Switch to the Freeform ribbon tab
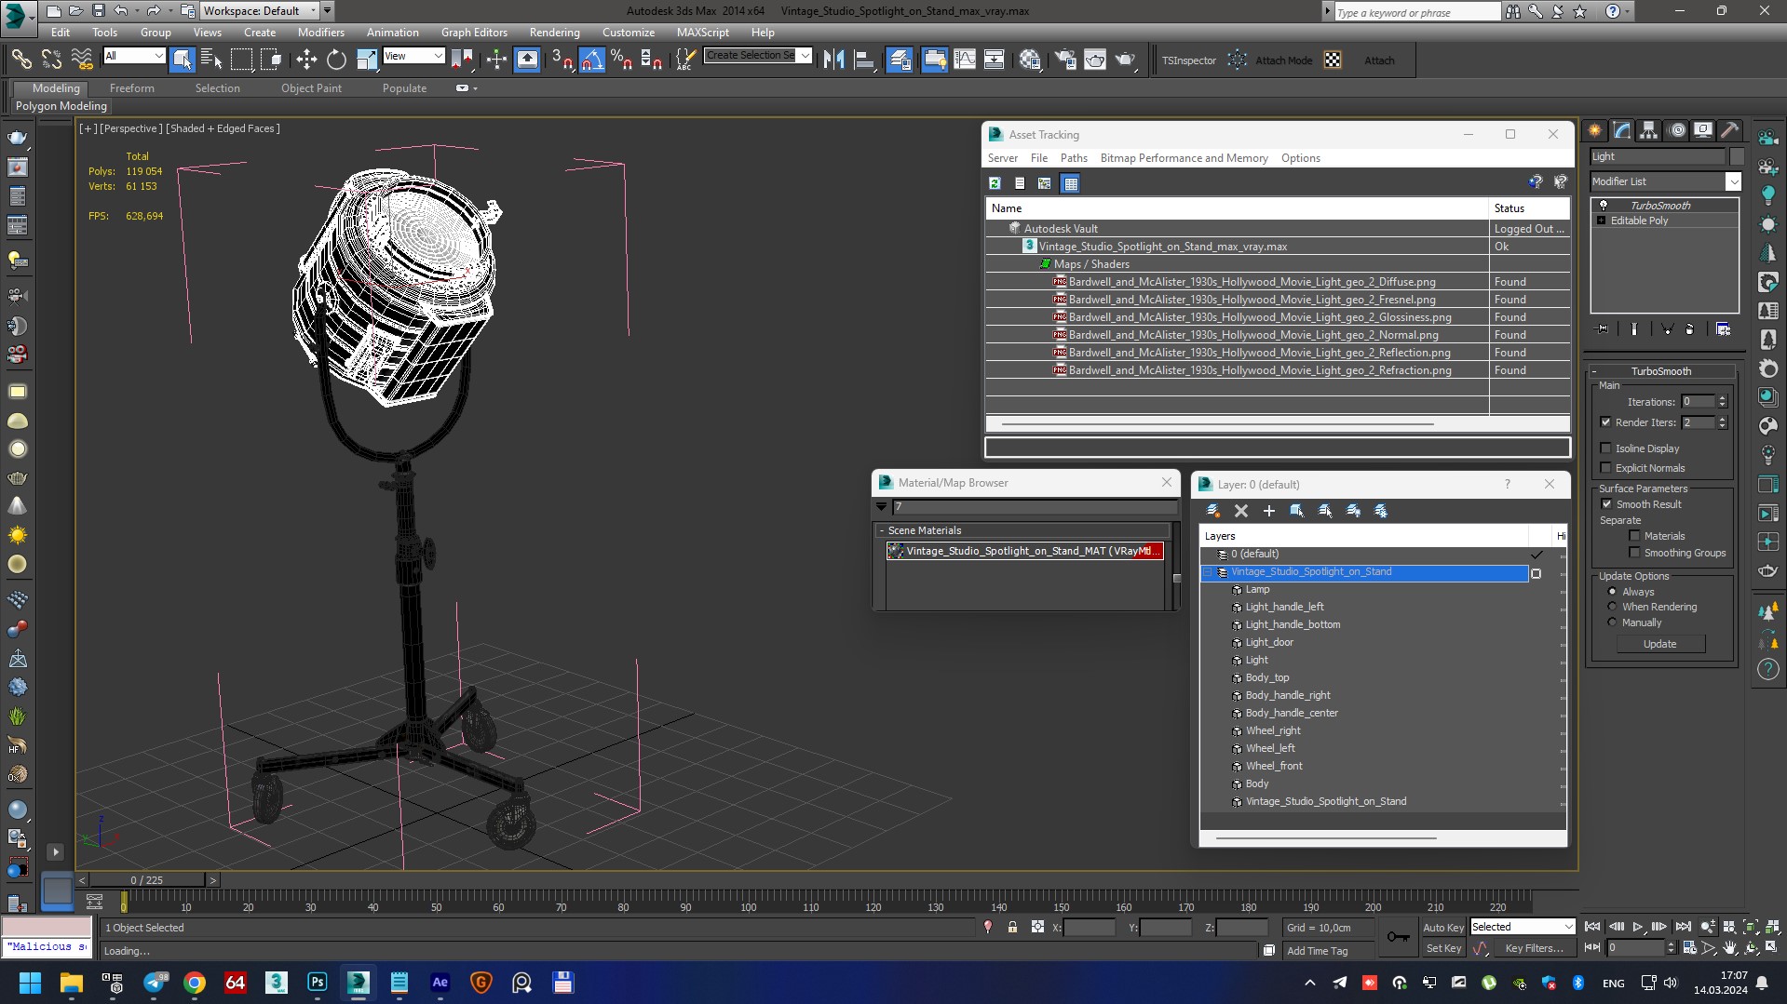 coord(131,88)
